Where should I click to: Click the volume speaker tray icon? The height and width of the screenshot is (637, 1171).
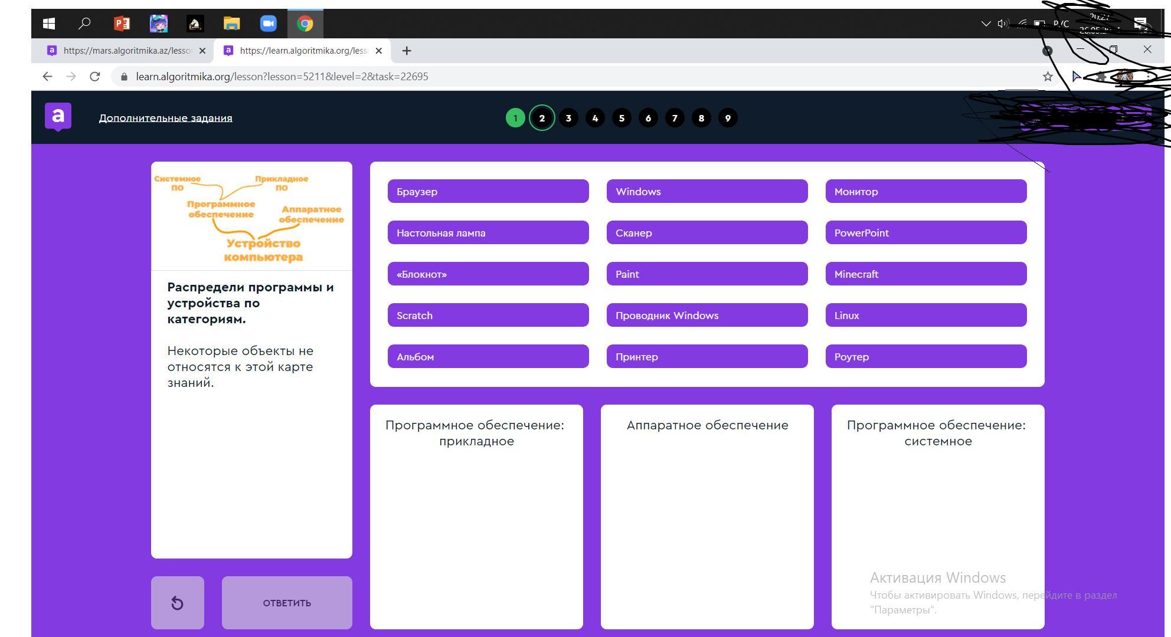coord(1002,24)
